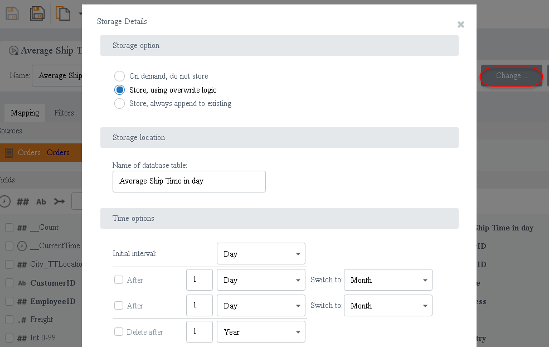549x347 pixels.
Task: Switch to the Filters tab
Action: pyautogui.click(x=64, y=113)
